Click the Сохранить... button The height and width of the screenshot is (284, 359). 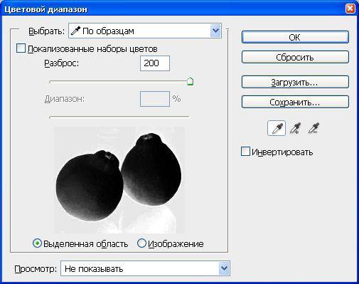[295, 102]
